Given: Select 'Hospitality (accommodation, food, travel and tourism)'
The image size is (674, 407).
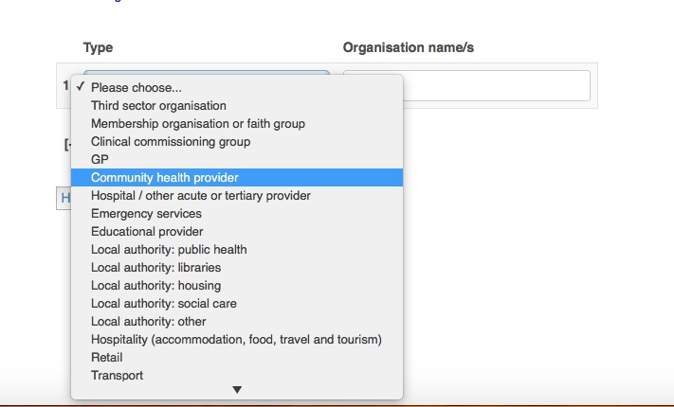Looking at the screenshot, I should [236, 340].
